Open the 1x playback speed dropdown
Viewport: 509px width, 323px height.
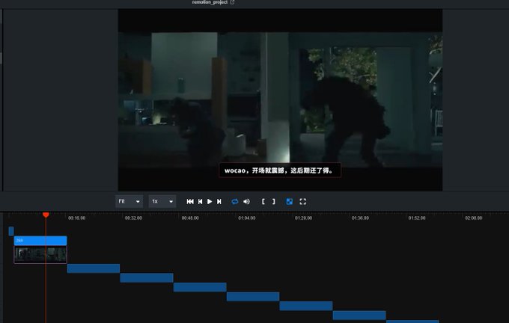pos(162,201)
